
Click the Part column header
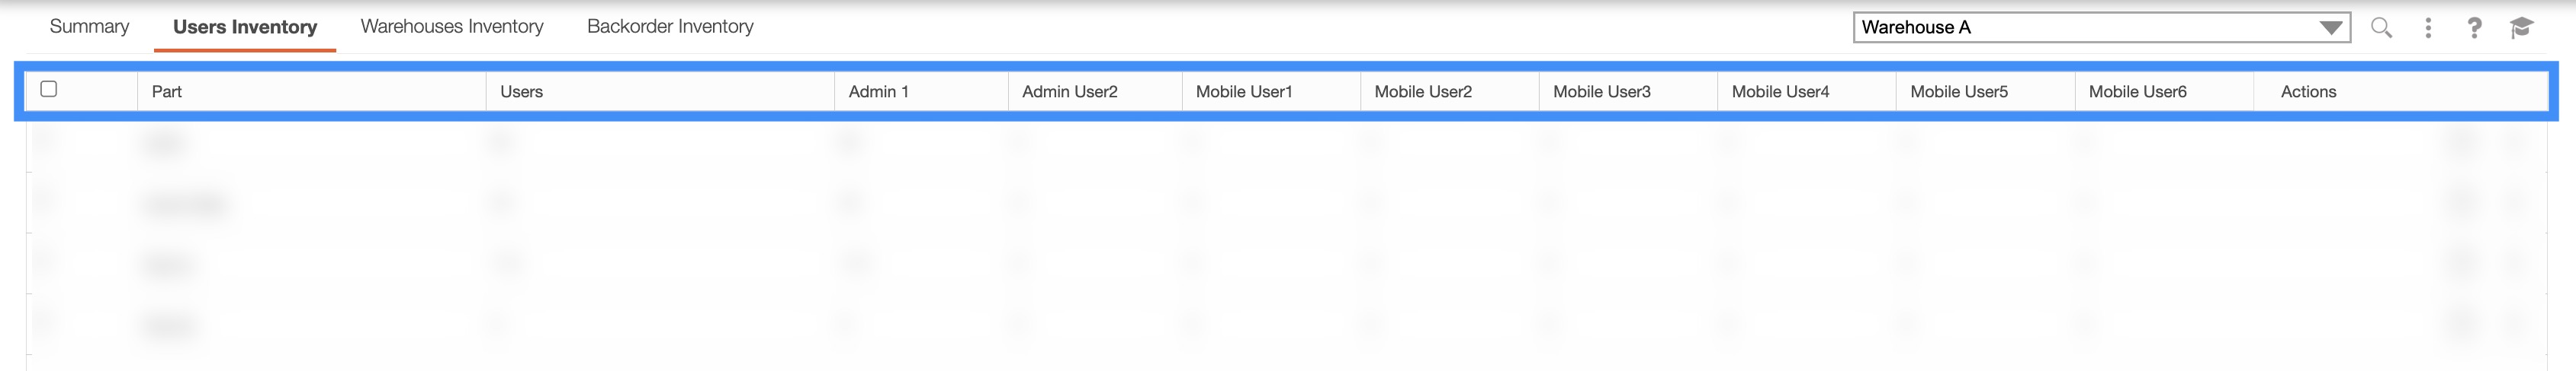(167, 92)
